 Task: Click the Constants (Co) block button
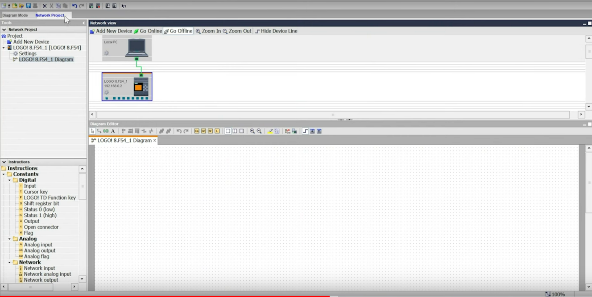click(196, 131)
